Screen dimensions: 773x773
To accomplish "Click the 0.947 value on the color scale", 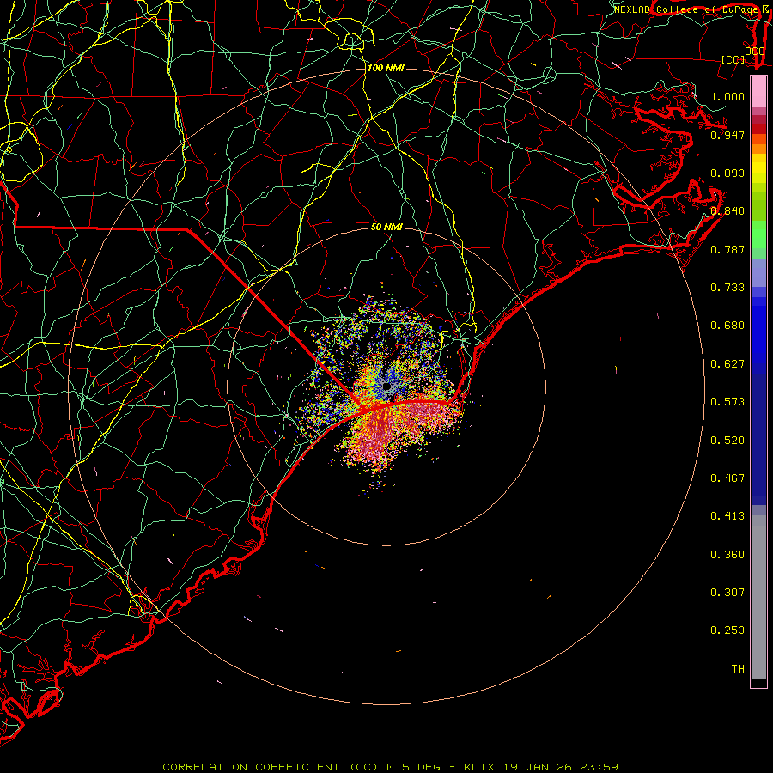I will (x=727, y=135).
